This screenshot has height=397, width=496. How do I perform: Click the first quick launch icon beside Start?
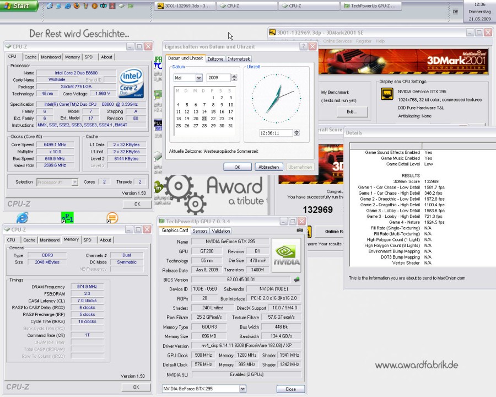50,6
